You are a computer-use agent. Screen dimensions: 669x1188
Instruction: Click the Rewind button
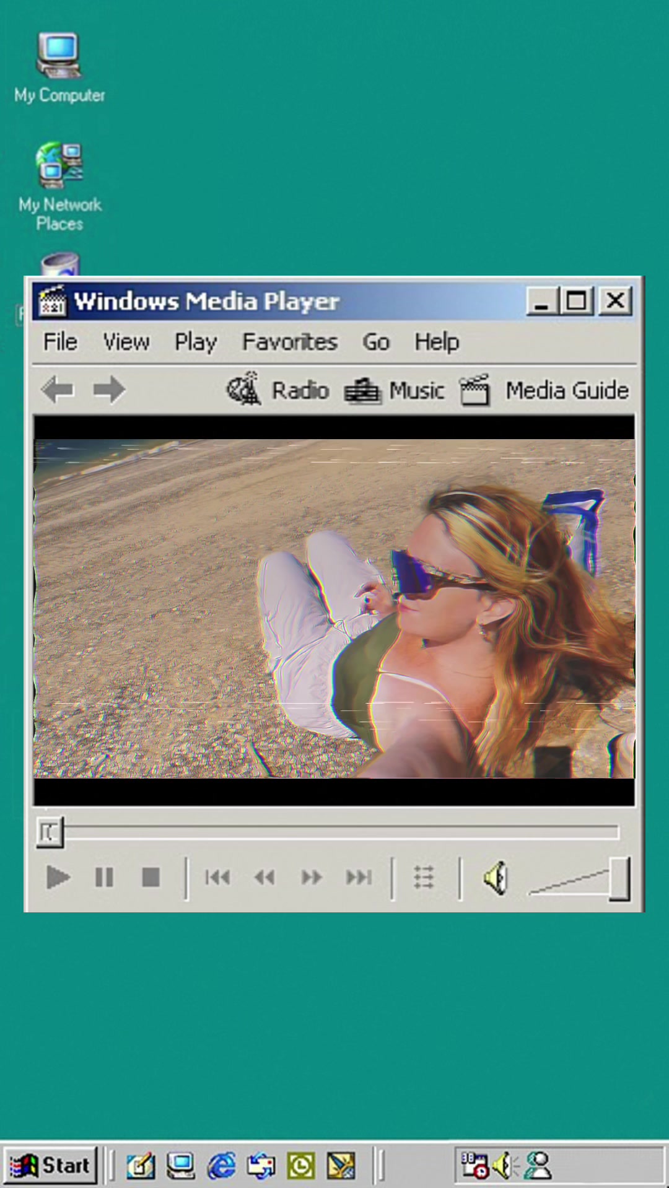(265, 877)
